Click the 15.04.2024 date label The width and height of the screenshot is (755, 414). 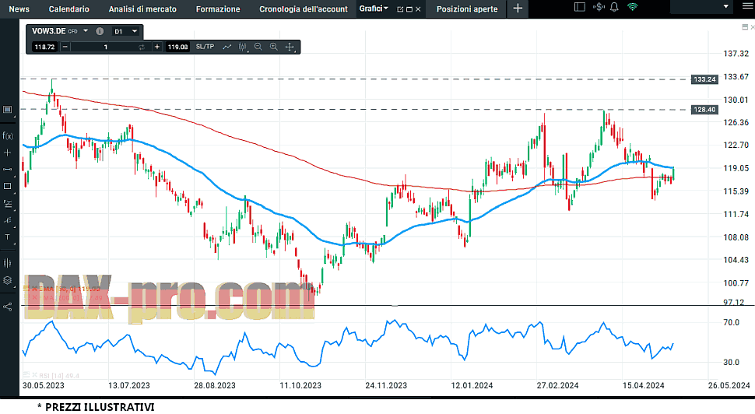click(x=643, y=385)
